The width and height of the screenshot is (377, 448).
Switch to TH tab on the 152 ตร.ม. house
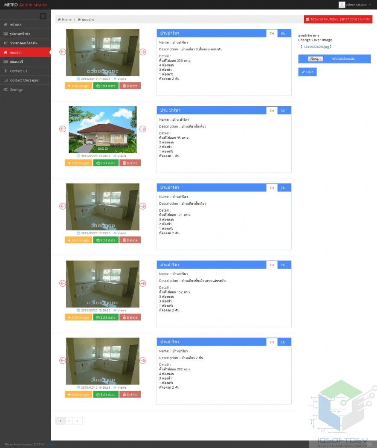coord(272,265)
